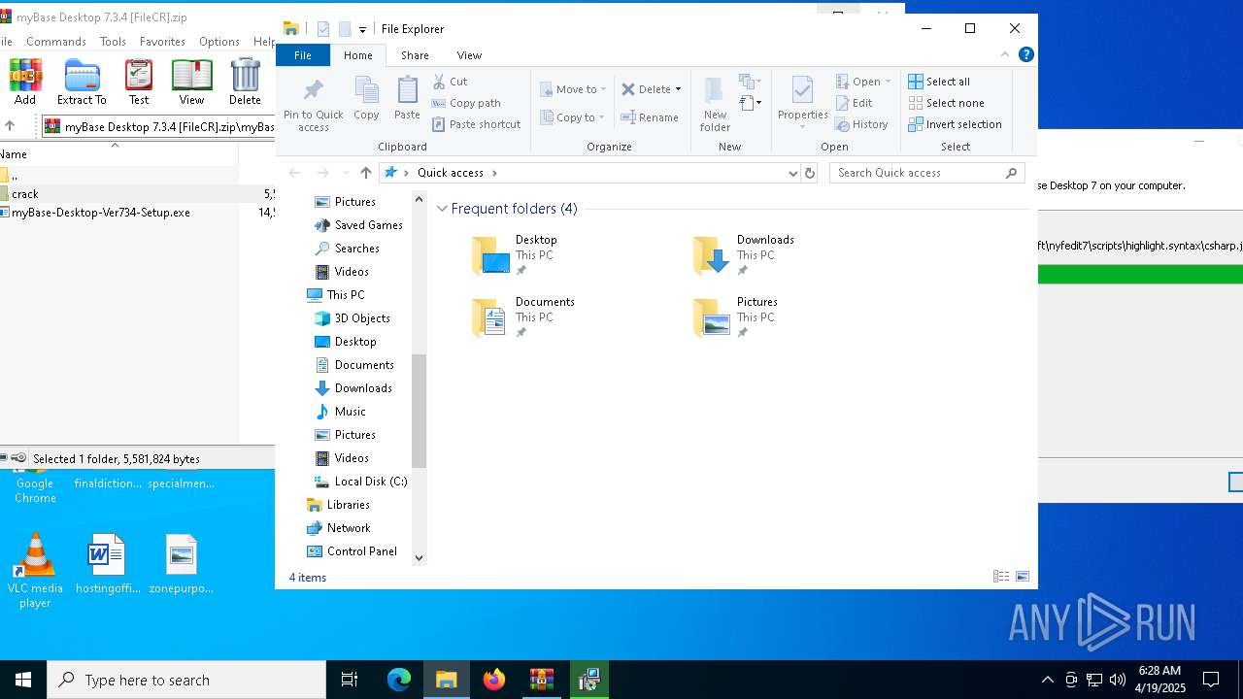Select 3D Objects in navigation pane

(353, 318)
